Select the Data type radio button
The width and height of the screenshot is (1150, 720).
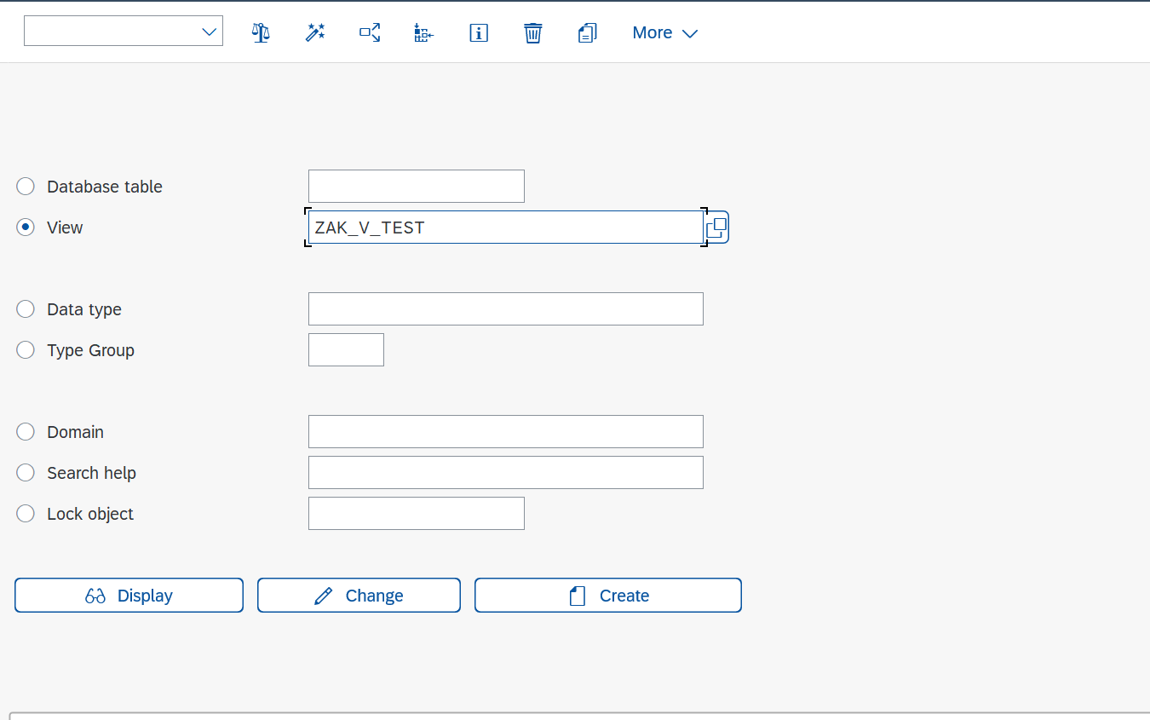click(26, 309)
